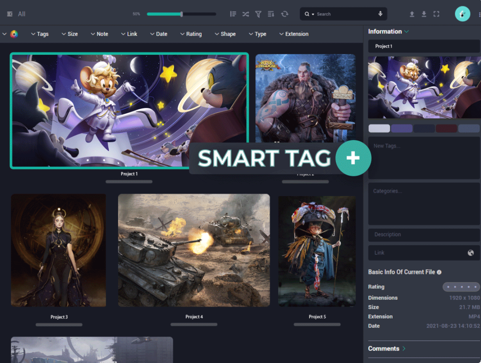Click the download arrow icon
The image size is (481, 363).
pos(424,14)
